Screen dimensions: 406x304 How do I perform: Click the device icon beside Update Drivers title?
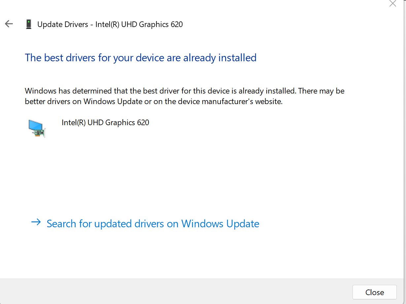29,24
